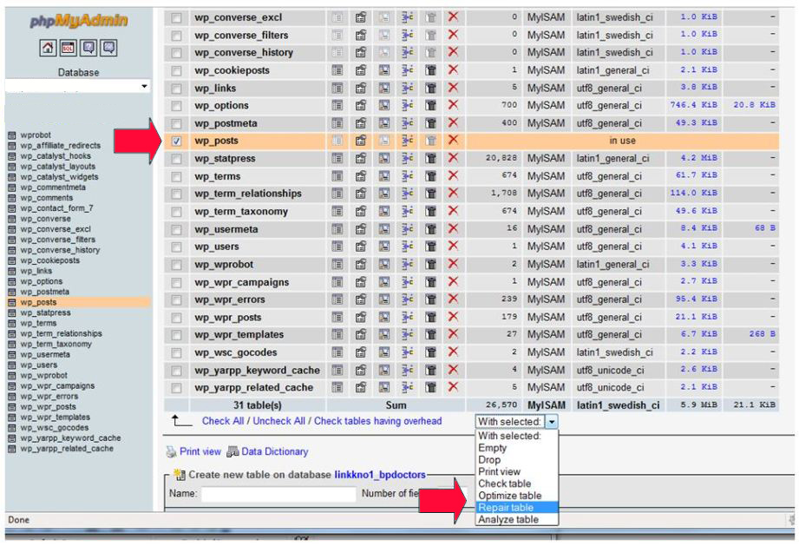Choose 'Optimize table' from the dropdown list

(509, 496)
